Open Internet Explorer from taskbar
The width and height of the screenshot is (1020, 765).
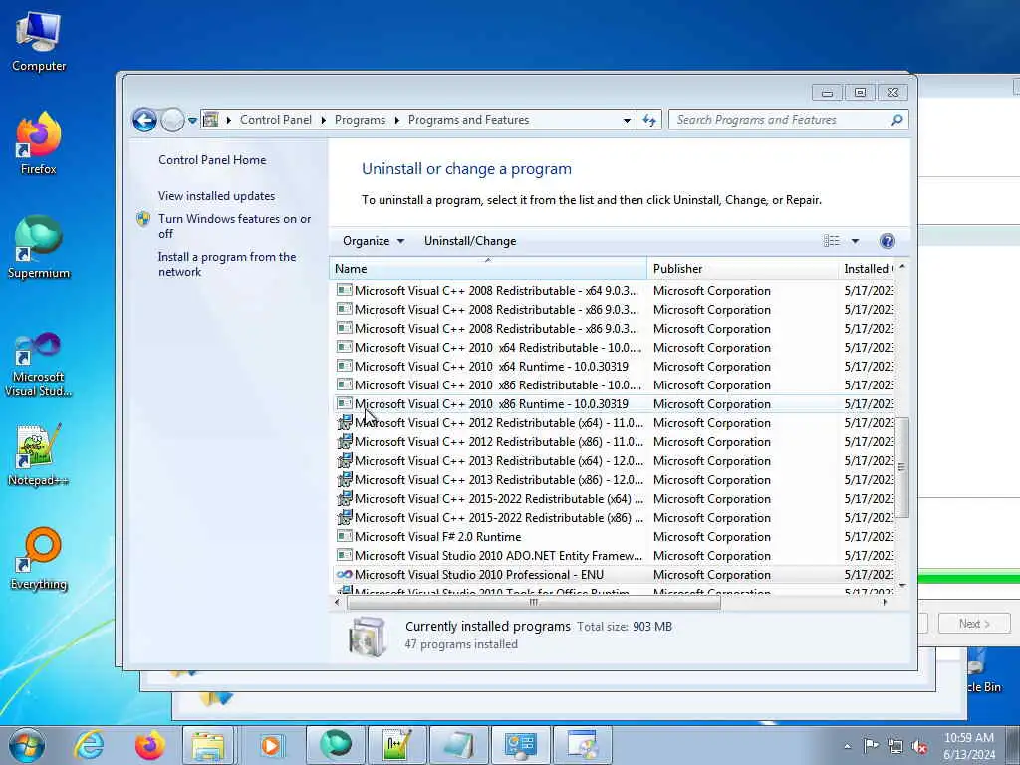coord(89,745)
